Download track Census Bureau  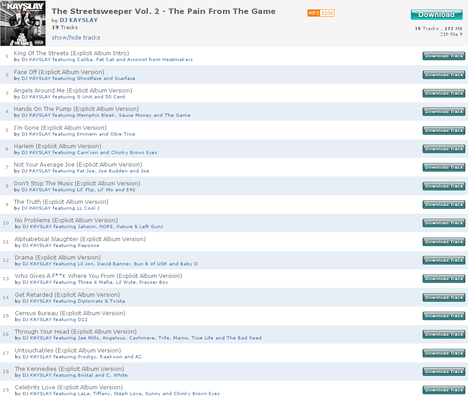point(444,316)
